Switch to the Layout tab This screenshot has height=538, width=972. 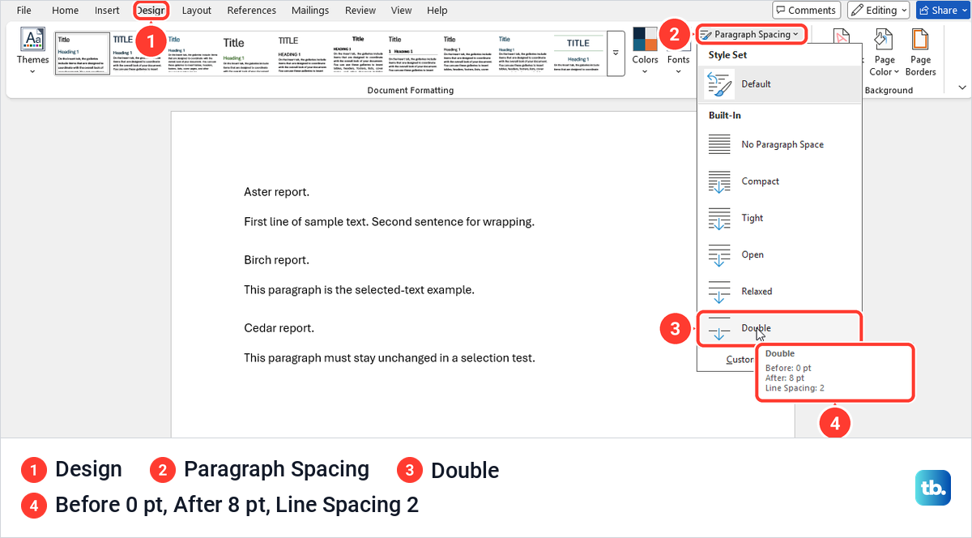[x=196, y=11]
